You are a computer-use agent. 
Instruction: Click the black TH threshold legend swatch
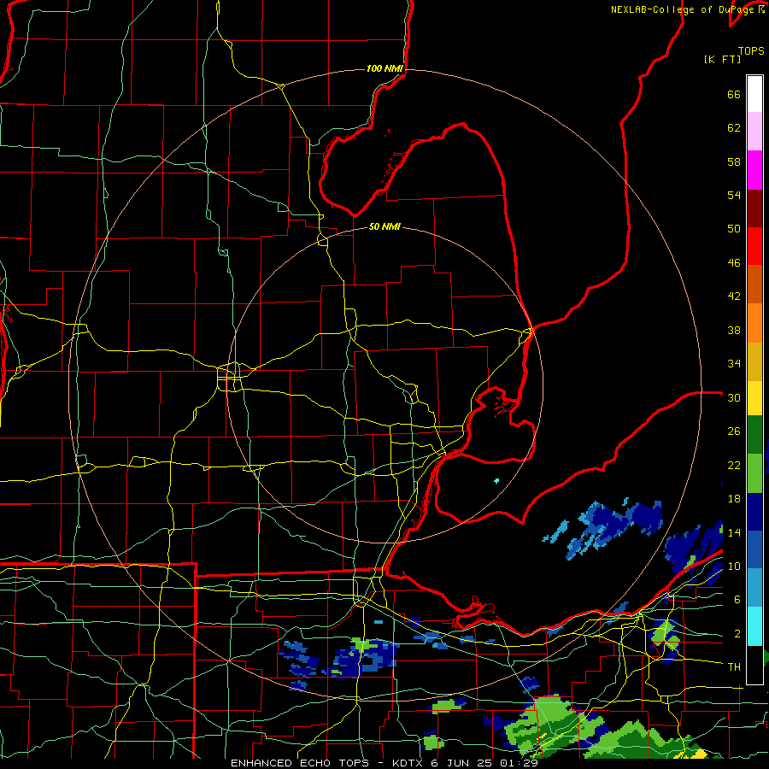click(x=754, y=665)
